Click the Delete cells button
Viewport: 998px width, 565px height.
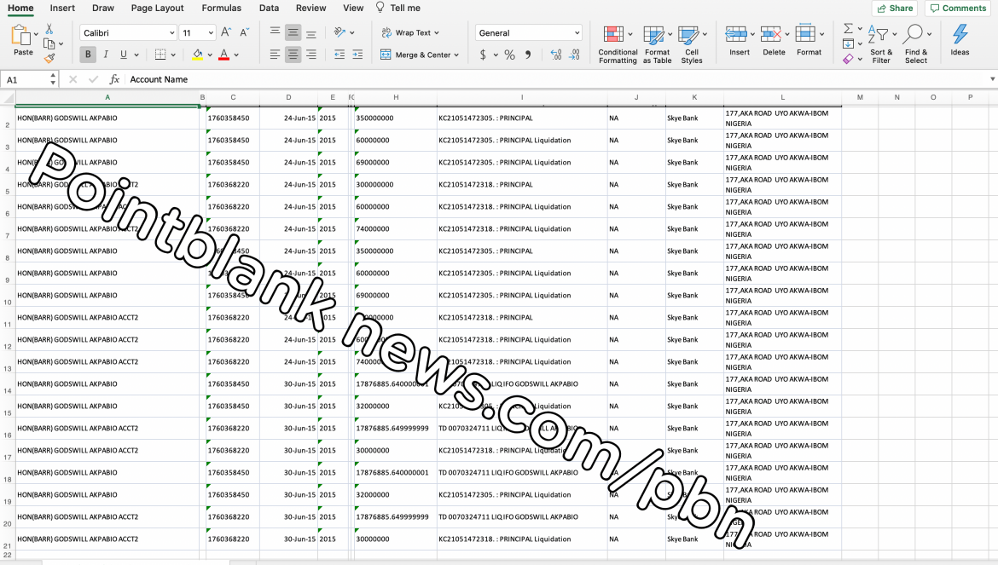pyautogui.click(x=774, y=41)
